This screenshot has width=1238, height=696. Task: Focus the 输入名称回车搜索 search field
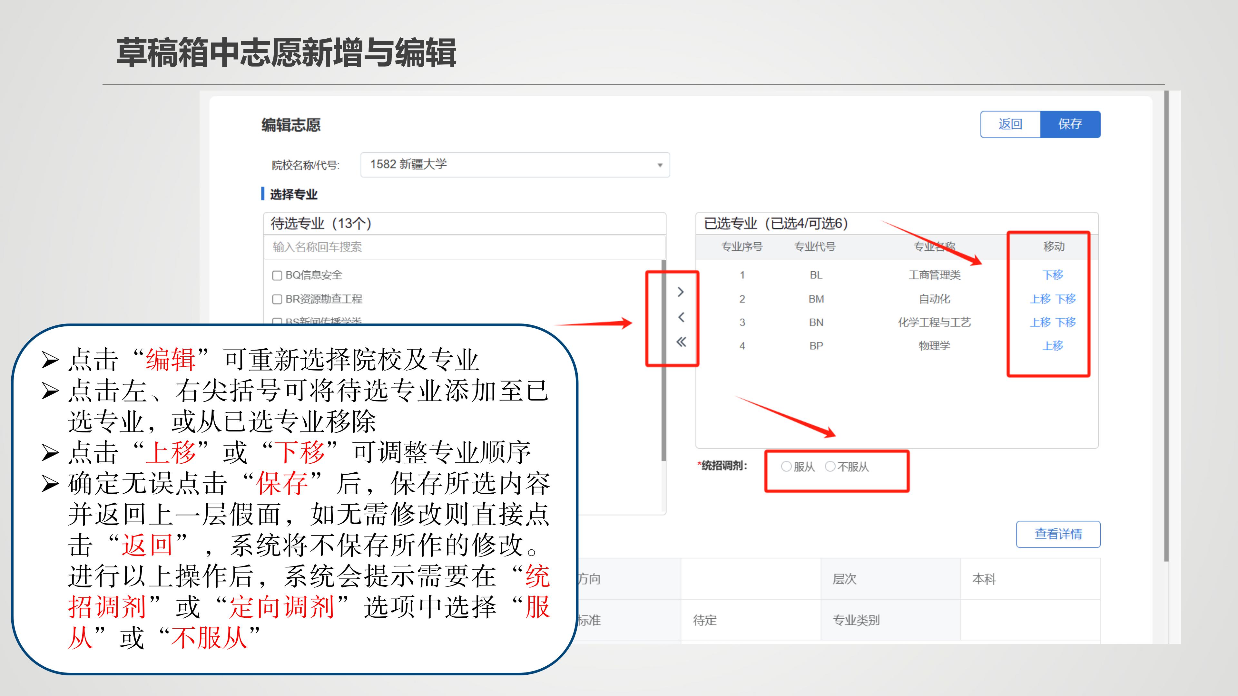click(464, 247)
